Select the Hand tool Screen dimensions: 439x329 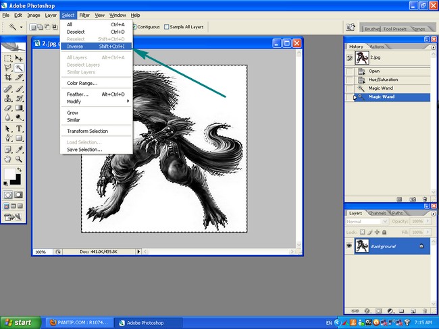[8, 159]
